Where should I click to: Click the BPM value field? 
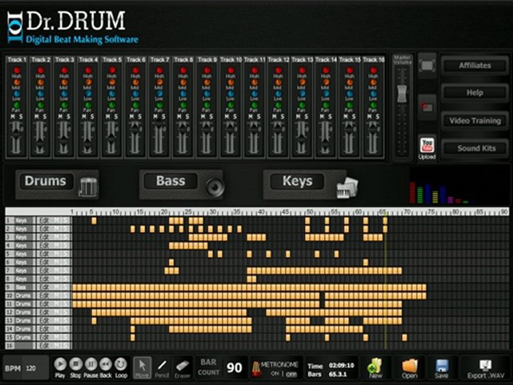36,368
